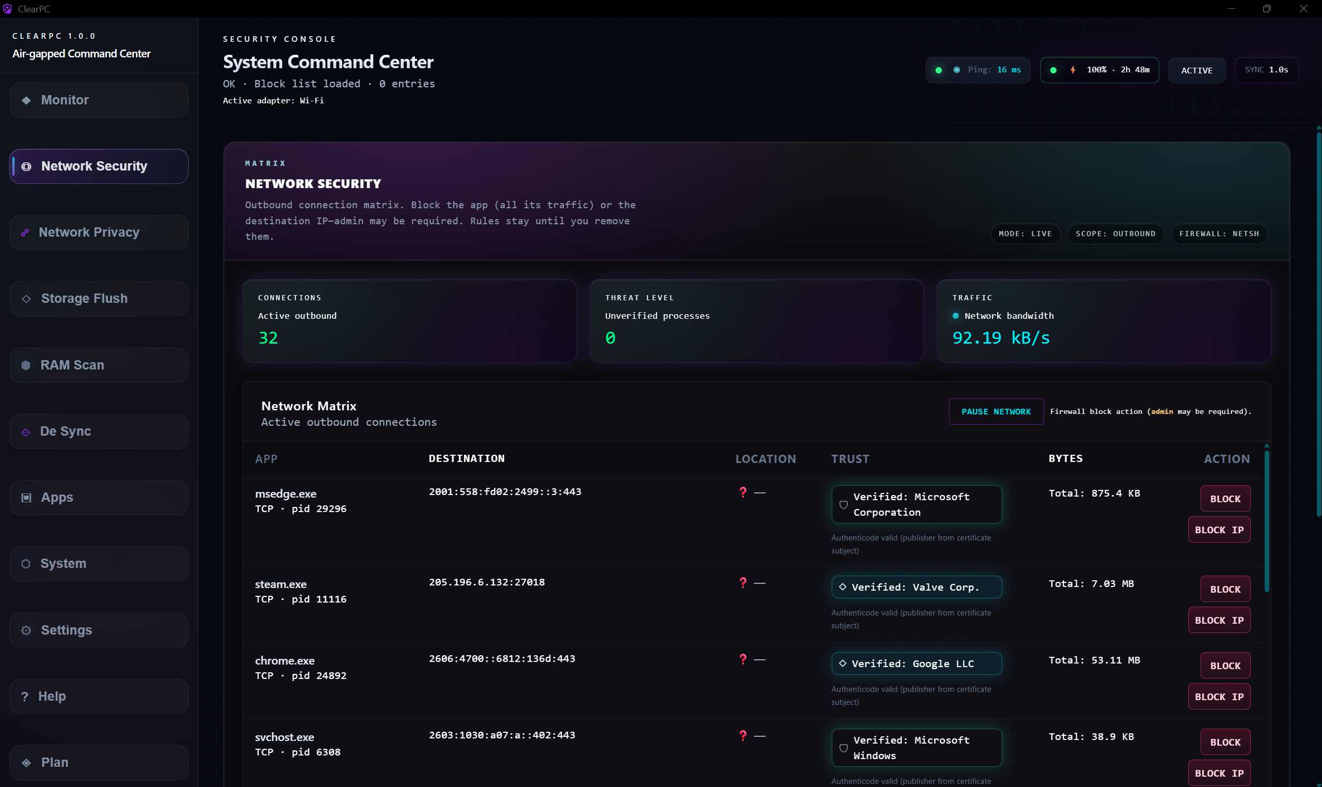Click the ACTIVE status pill
Image resolution: width=1322 pixels, height=787 pixels.
click(x=1196, y=70)
